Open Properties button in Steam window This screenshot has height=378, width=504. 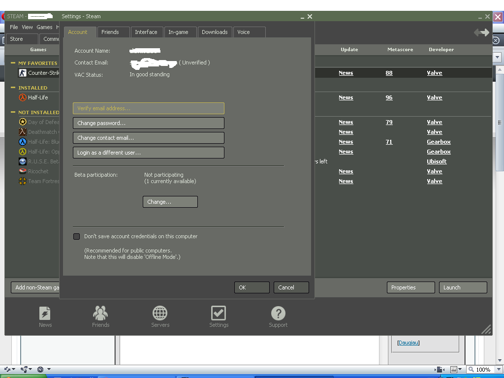411,287
